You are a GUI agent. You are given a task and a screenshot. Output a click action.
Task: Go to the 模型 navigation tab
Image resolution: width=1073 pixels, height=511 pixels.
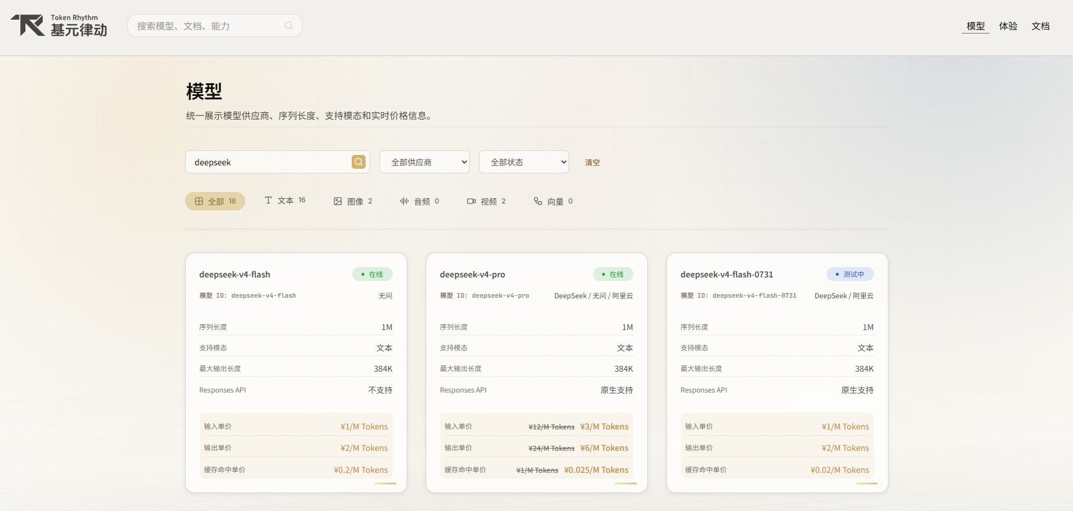click(976, 26)
